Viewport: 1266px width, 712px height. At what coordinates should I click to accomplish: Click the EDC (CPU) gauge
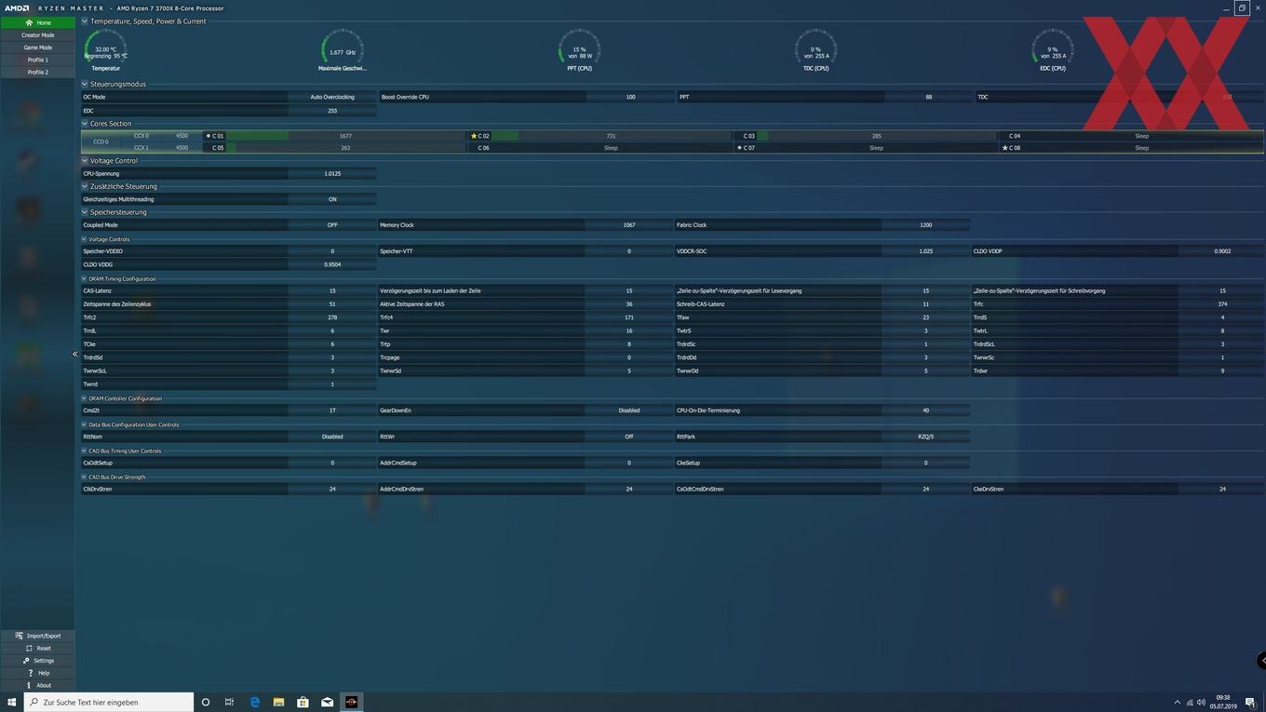coord(1053,50)
